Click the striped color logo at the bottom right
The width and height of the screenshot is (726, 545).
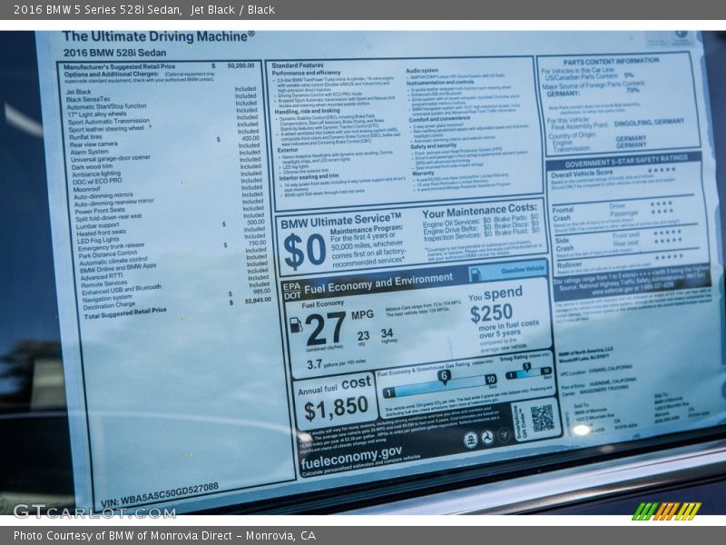tap(666, 510)
